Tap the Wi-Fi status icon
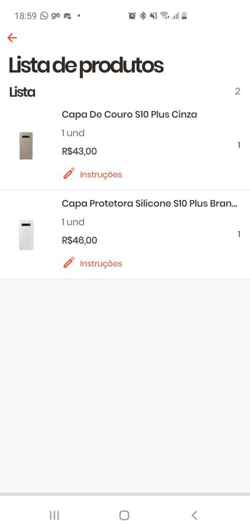This screenshot has width=250, height=530. [x=165, y=16]
